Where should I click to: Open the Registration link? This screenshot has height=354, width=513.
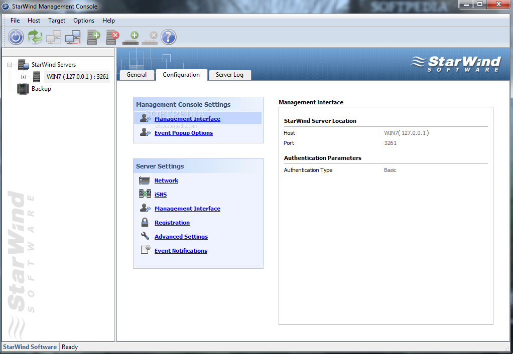tap(172, 223)
